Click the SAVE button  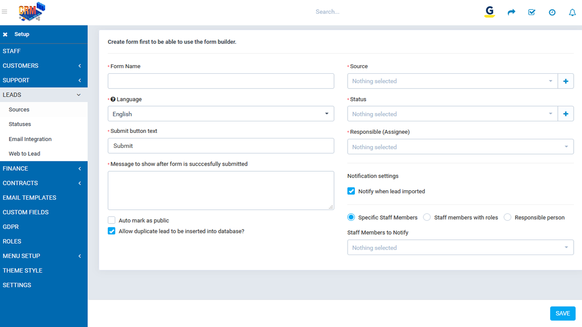click(562, 313)
